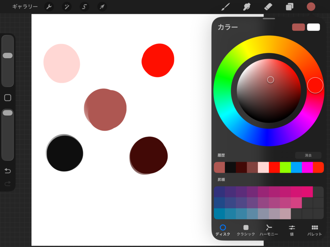Switch to the クラシック tab
Viewport: 330px width, 247px height.
pos(246,230)
